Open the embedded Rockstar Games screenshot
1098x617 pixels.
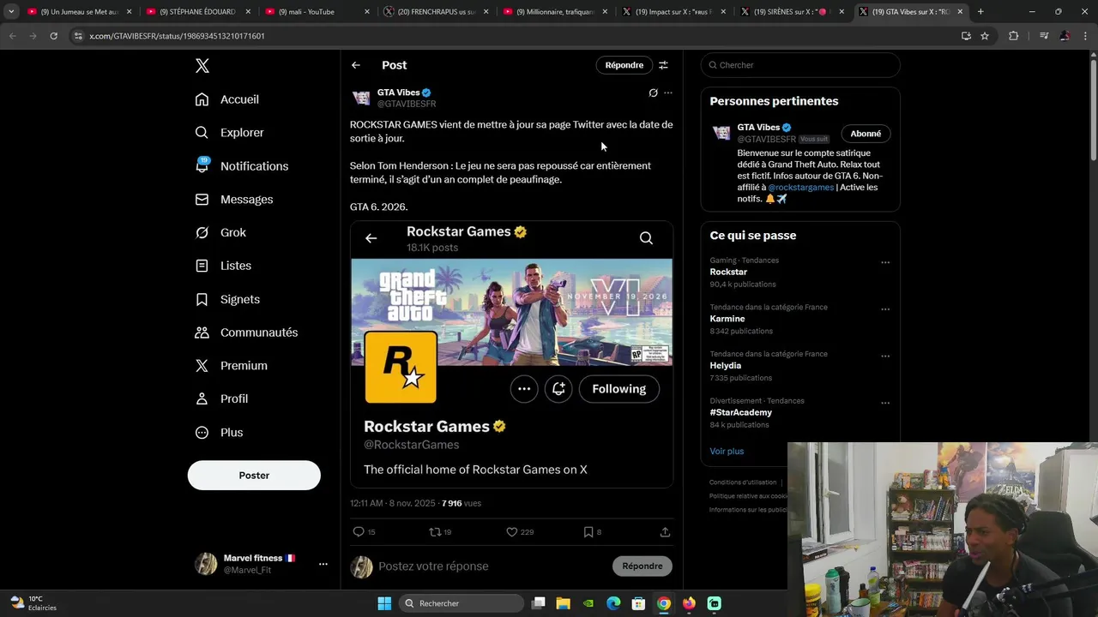pyautogui.click(x=511, y=354)
